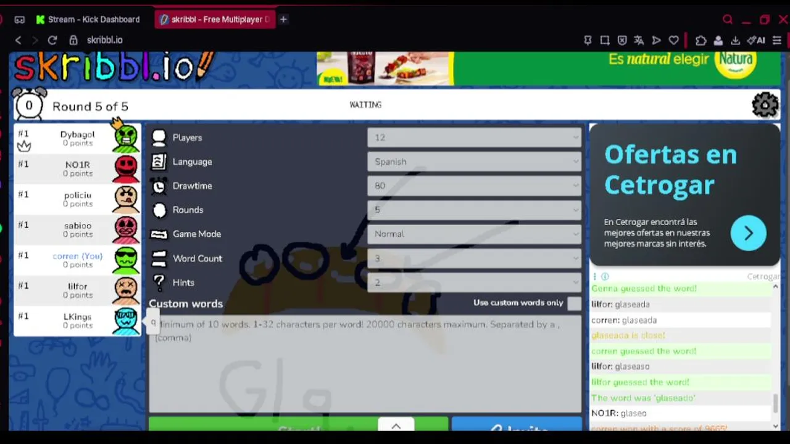Click the pin icon in the address bar
Screen dimensions: 790x444
coord(588,40)
